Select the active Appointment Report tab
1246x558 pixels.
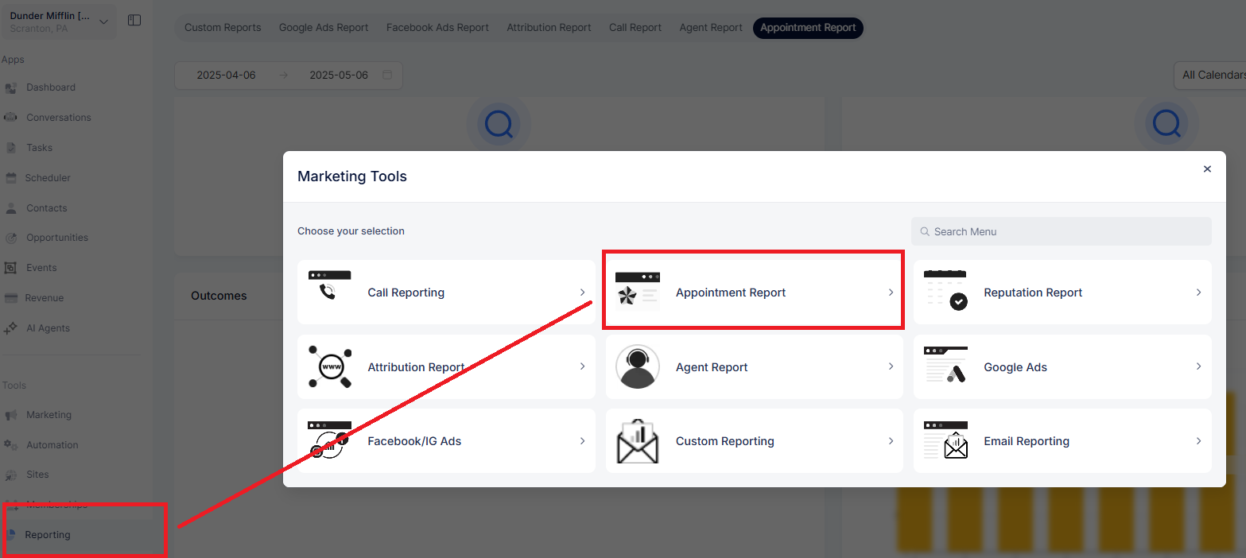pos(808,28)
